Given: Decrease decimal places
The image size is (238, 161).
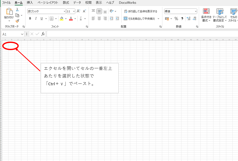Looking at the screenshot, I should click(195, 19).
